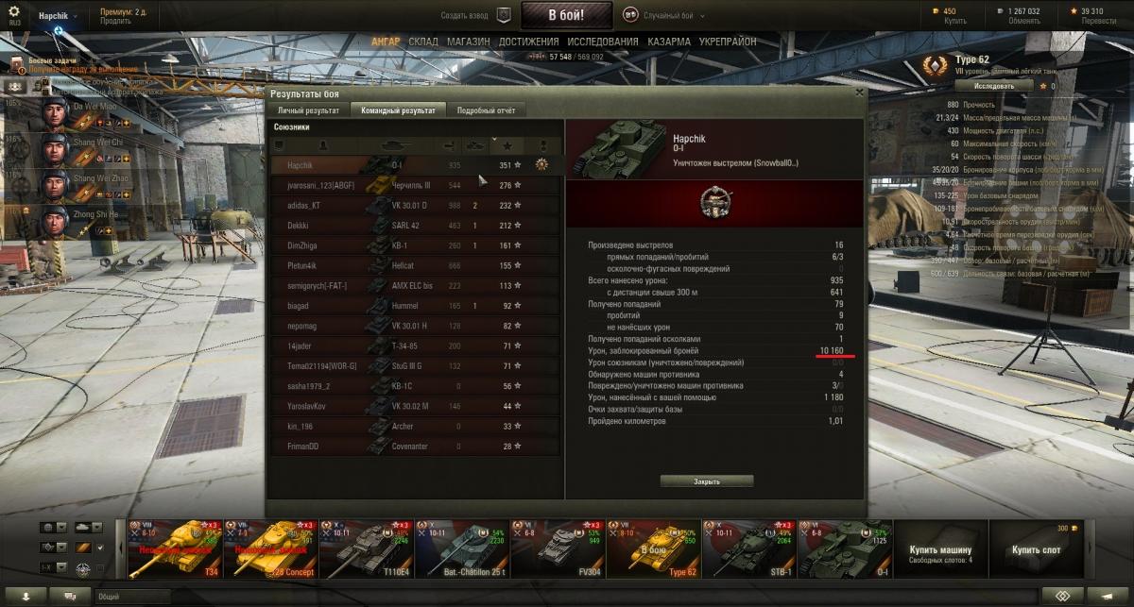Open the settings gear menu
The width and height of the screenshot is (1134, 607).
(x=14, y=12)
